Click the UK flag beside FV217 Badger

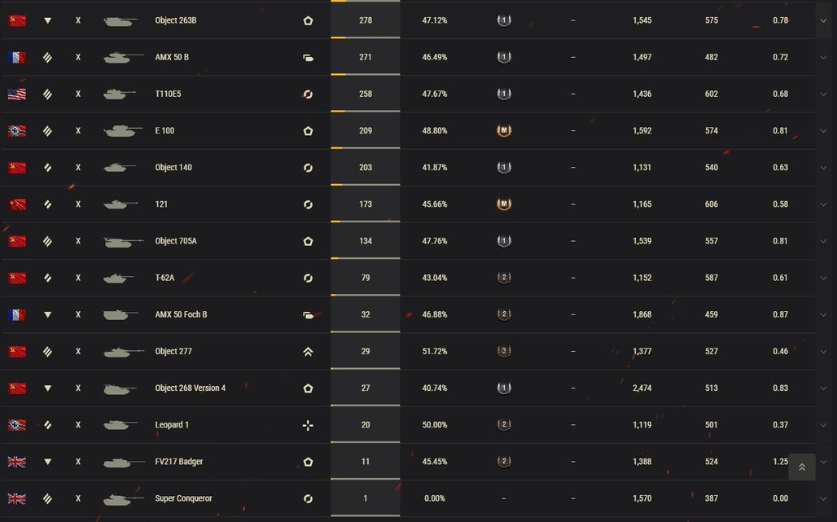coord(17,462)
